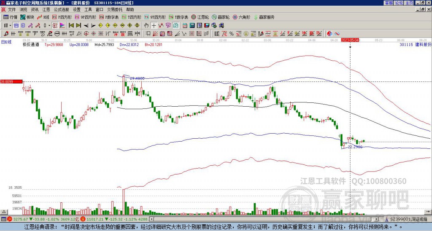Viewport: 432px width, 231px height.
Task: Click the 行情 quotes toolbar button
Action: tap(10, 17)
